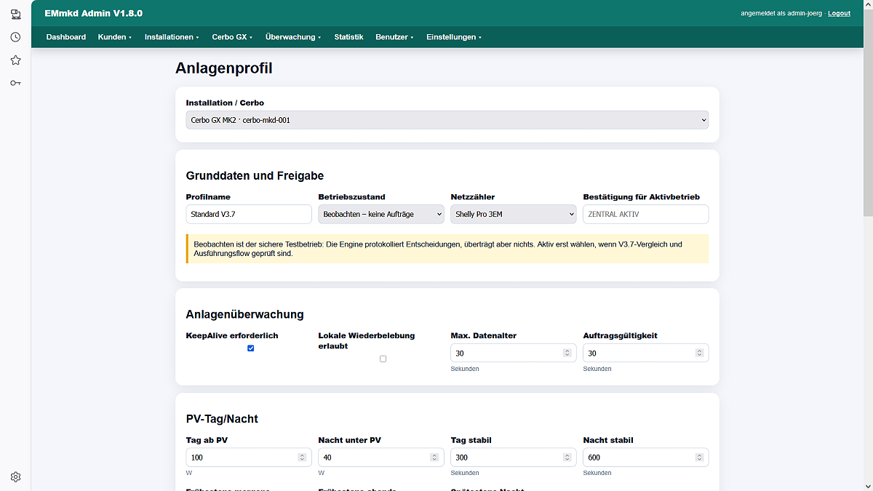Click the Nacht stabil field

(646, 458)
